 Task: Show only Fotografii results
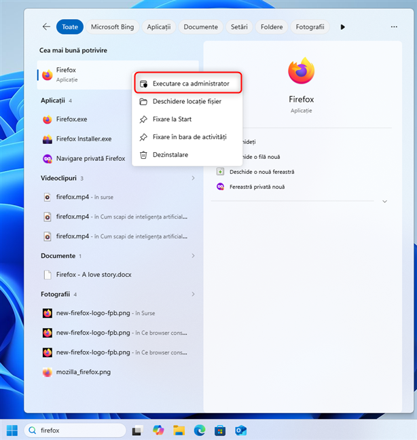click(x=310, y=27)
